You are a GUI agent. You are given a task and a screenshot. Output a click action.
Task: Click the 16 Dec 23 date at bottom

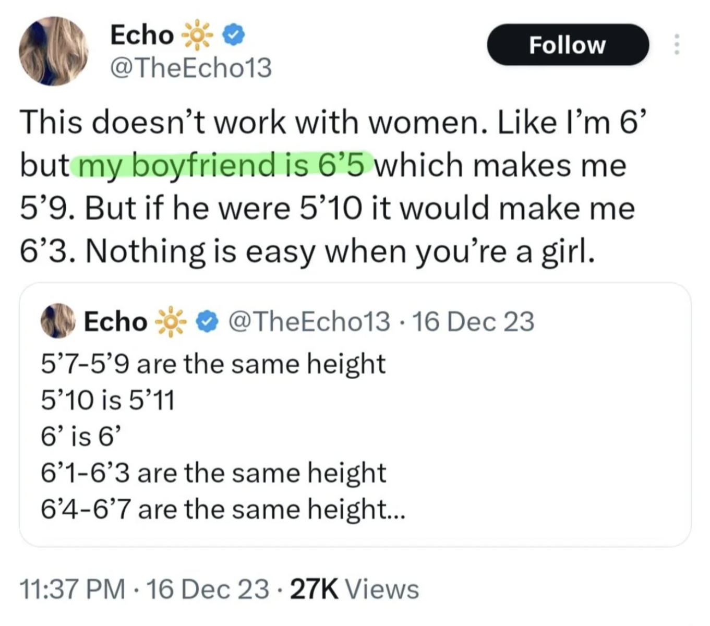point(209,589)
